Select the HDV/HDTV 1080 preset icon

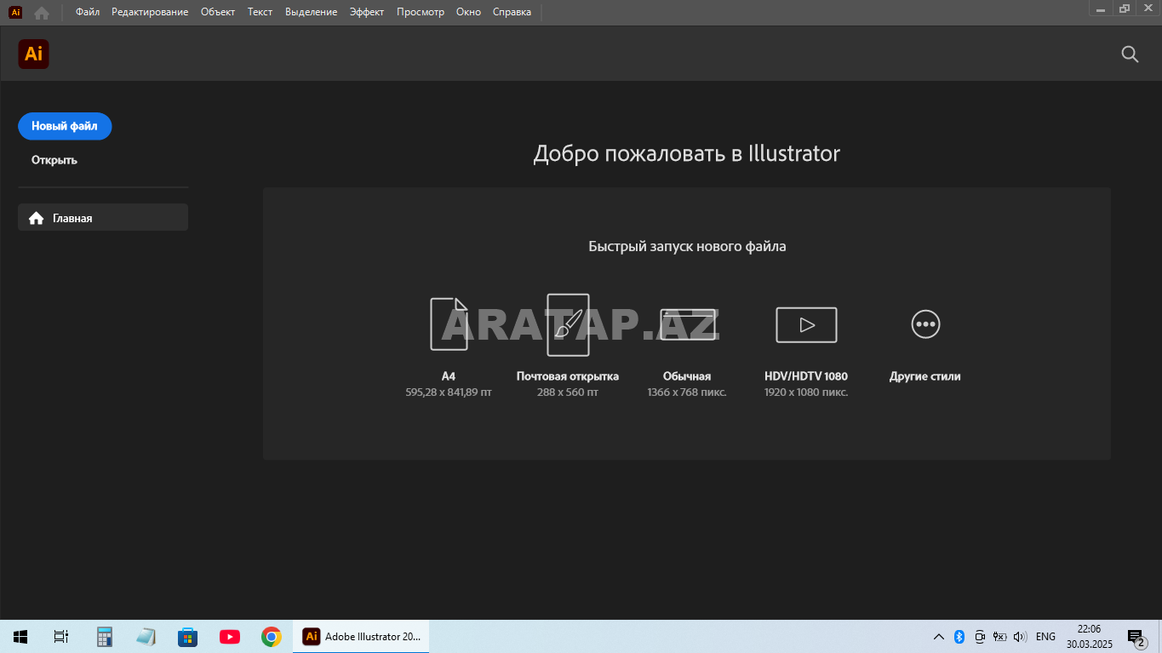click(x=806, y=324)
